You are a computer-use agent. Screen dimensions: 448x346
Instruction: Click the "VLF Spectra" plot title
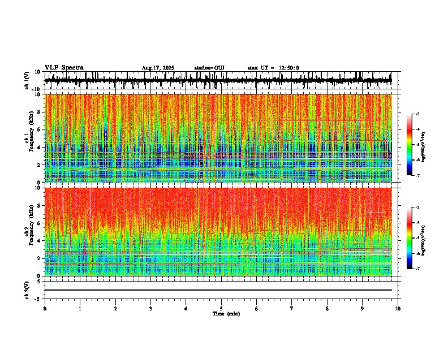click(64, 68)
